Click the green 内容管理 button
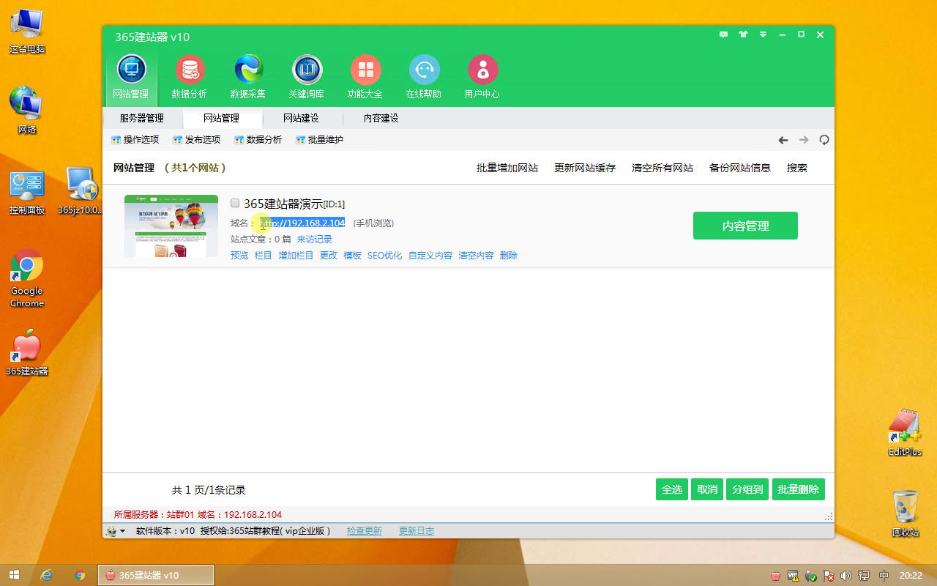 745,226
